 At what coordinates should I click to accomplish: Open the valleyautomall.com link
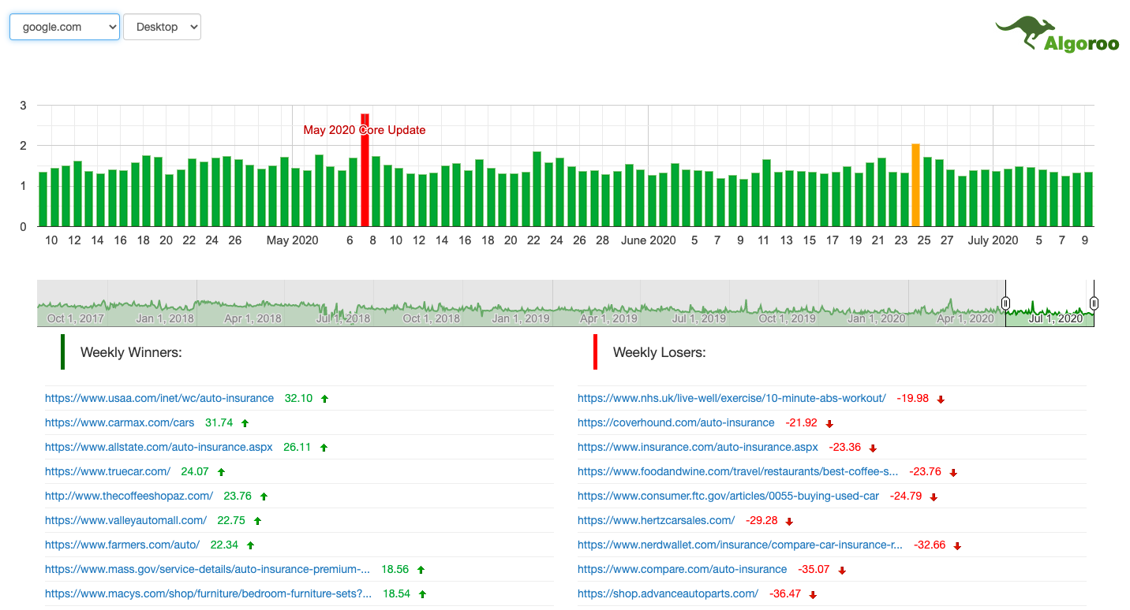(x=125, y=520)
